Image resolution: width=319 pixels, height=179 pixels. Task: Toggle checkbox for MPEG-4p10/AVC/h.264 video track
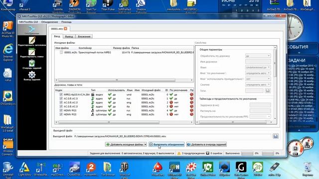click(x=61, y=94)
